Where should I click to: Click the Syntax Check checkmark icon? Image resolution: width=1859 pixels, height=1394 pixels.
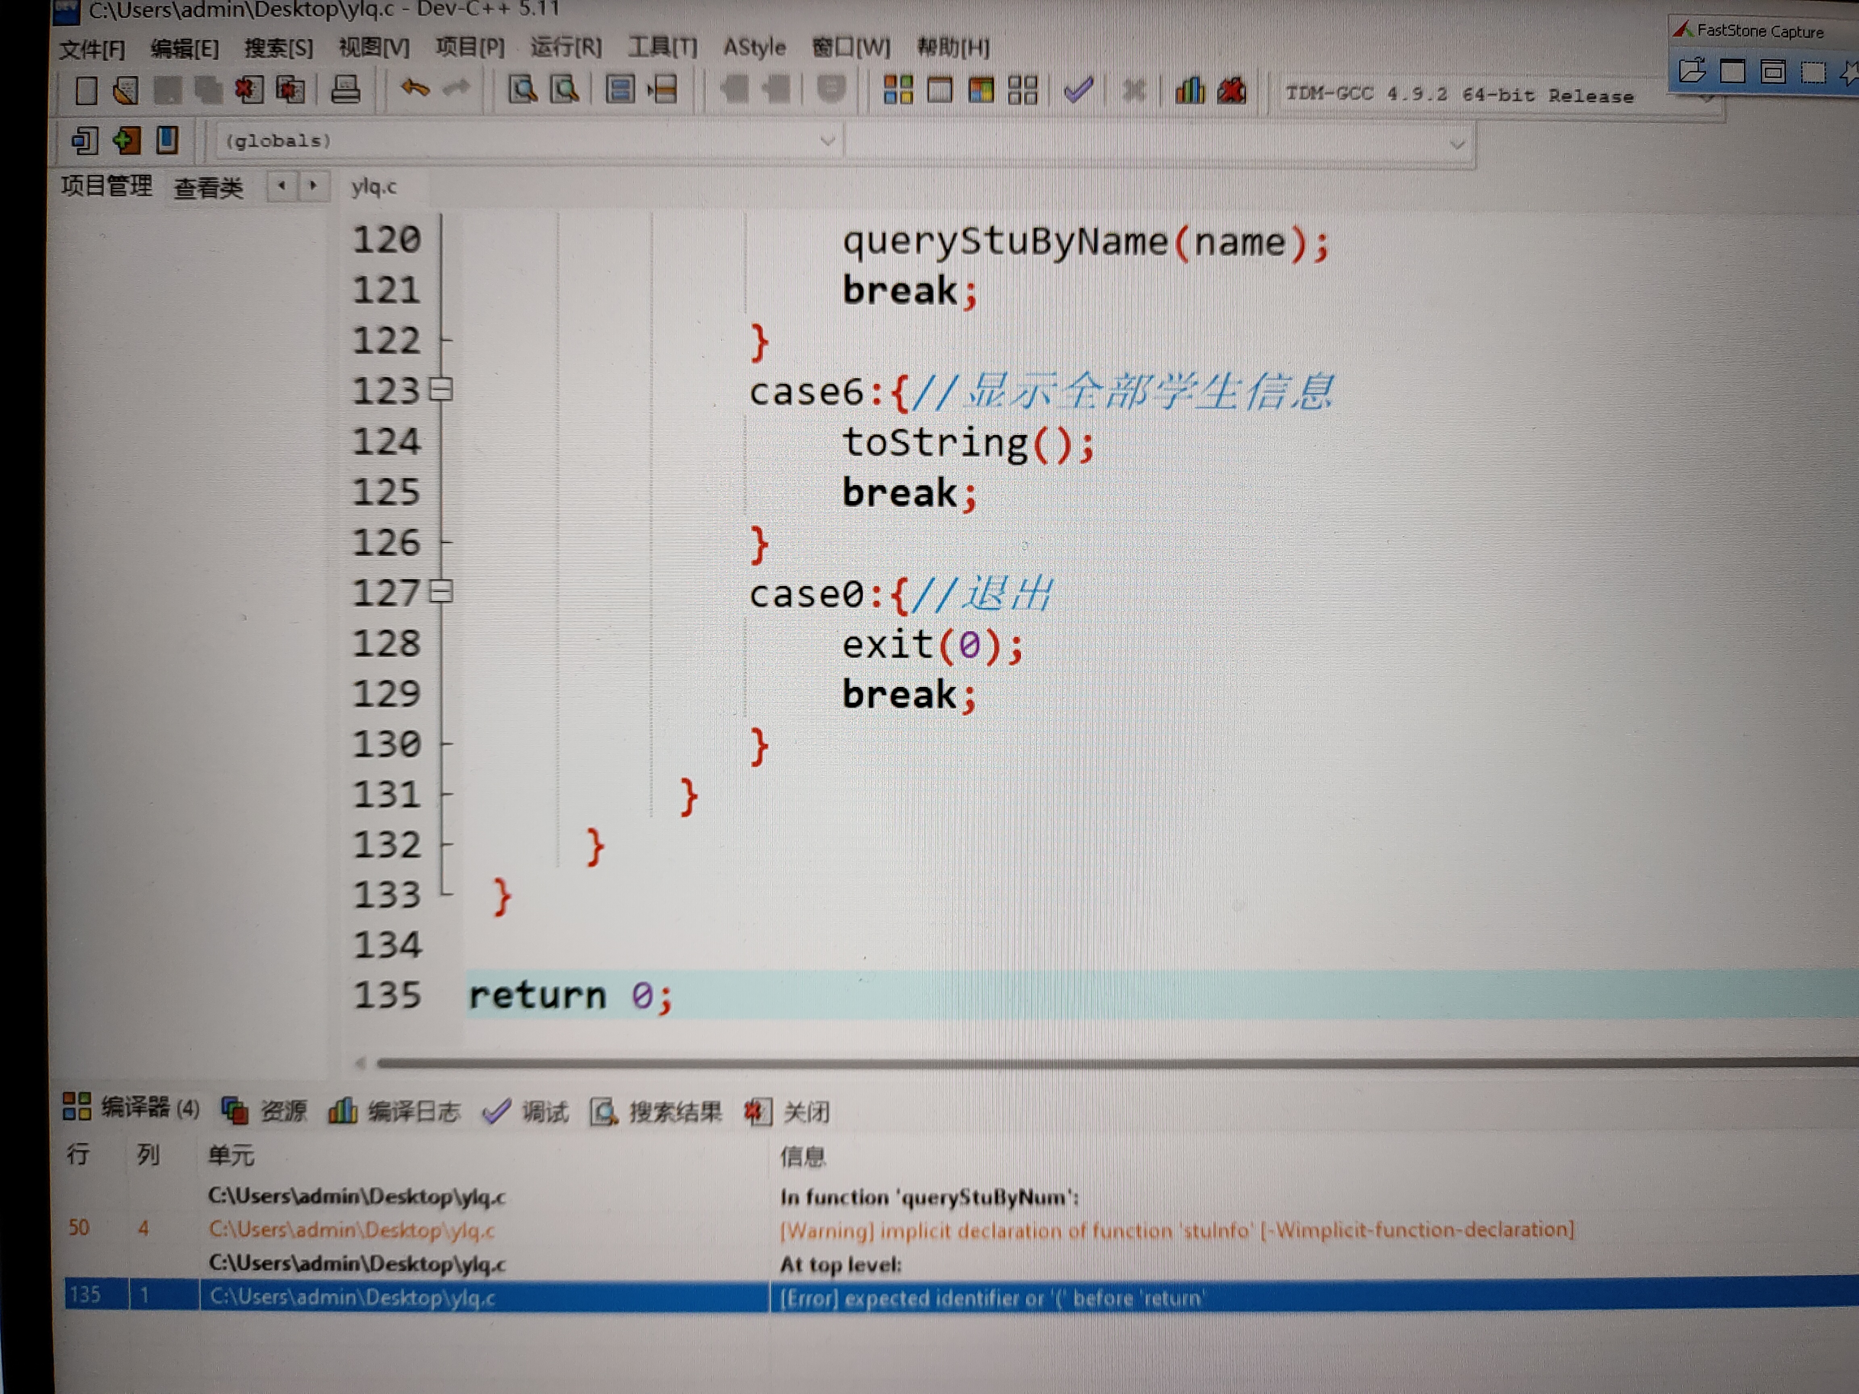click(1078, 90)
